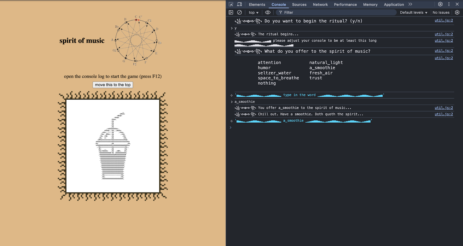The height and width of the screenshot is (246, 463).
Task: Open util.js:2 link beside console length message
Action: tap(444, 41)
